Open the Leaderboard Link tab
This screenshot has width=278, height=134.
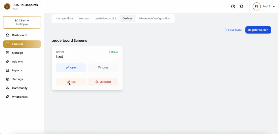pyautogui.click(x=106, y=18)
